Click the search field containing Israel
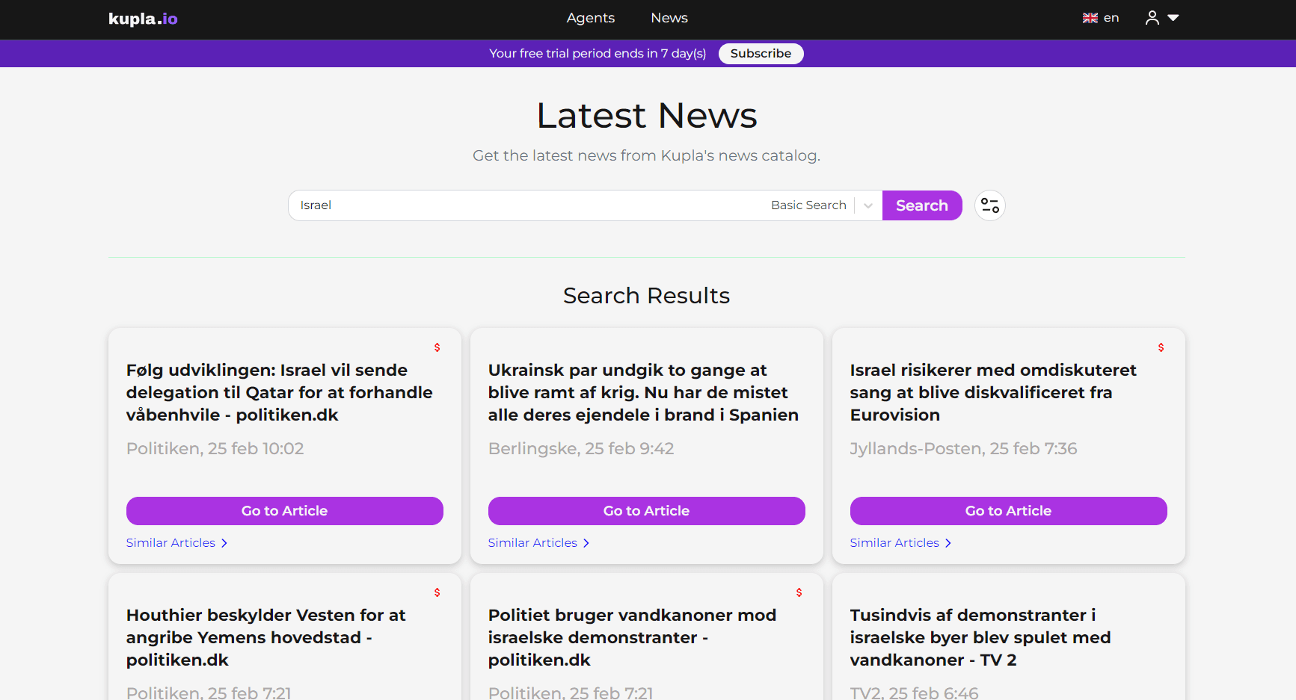Image resolution: width=1296 pixels, height=700 pixels. 527,205
